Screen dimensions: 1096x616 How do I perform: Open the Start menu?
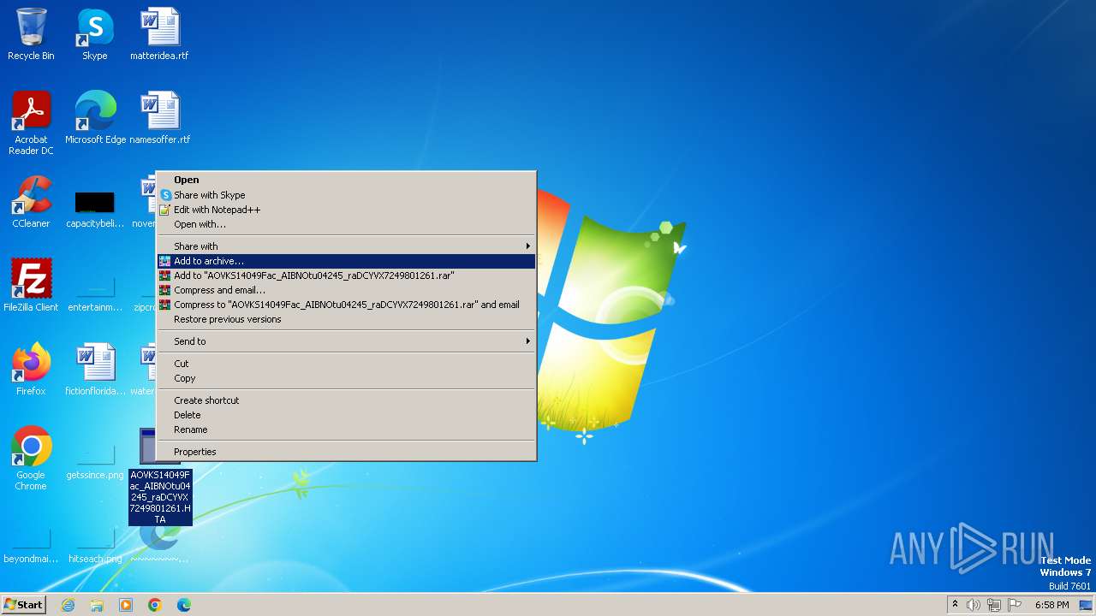pos(23,605)
